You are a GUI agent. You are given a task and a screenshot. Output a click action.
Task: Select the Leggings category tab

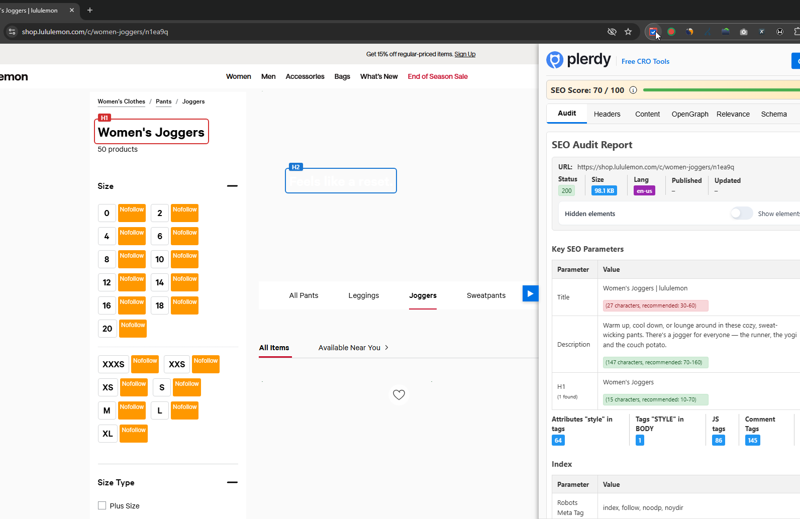[364, 295]
